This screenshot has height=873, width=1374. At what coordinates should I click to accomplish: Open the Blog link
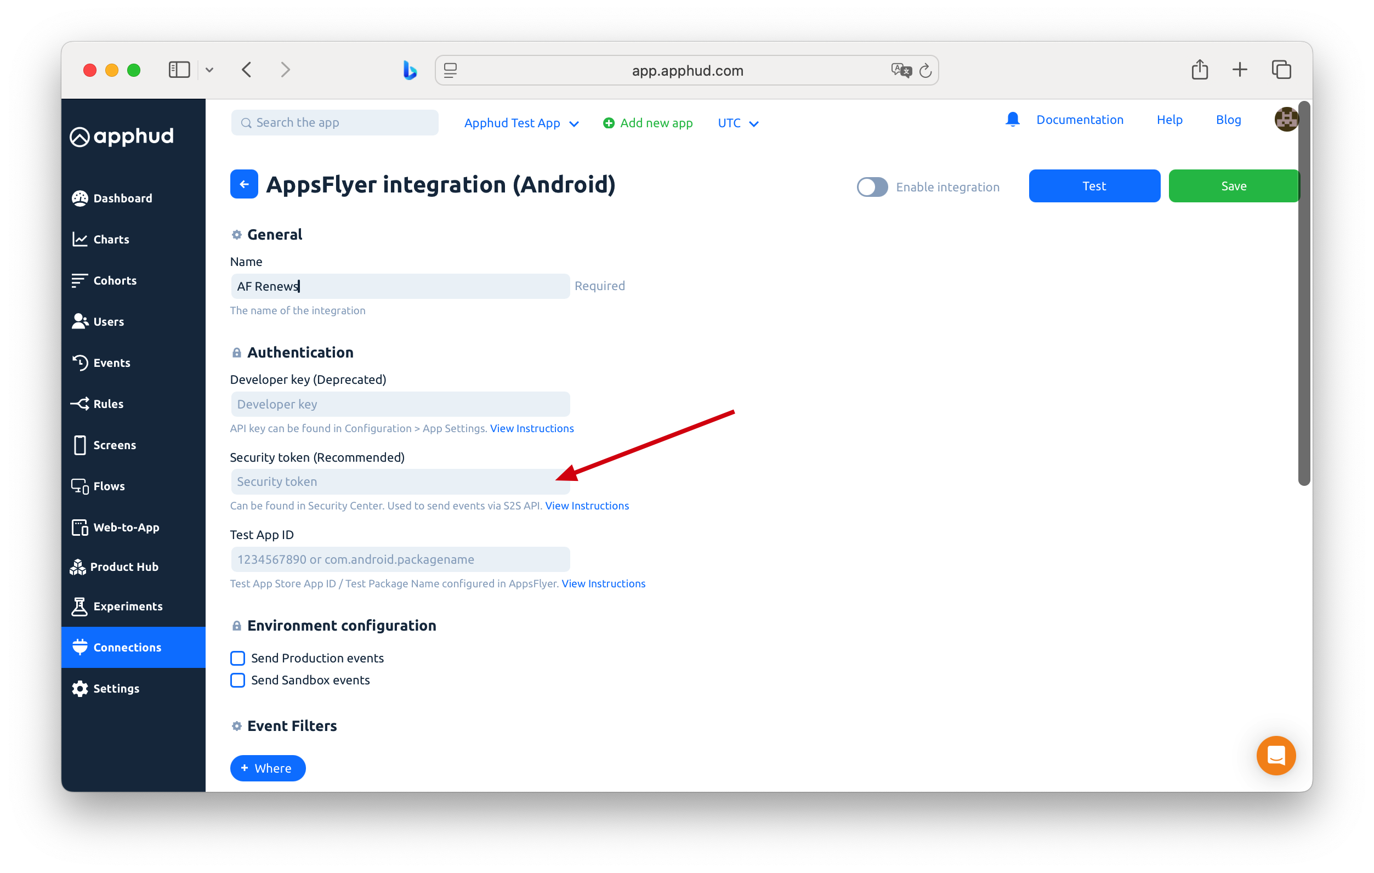1228,119
